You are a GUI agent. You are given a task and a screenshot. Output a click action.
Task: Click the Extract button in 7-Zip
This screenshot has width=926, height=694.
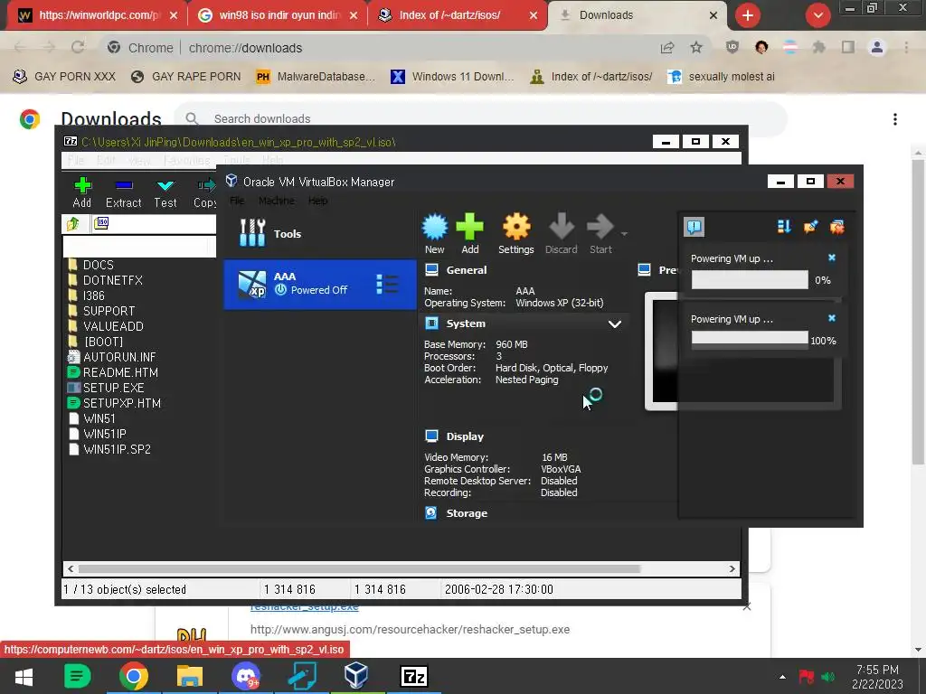click(x=123, y=193)
